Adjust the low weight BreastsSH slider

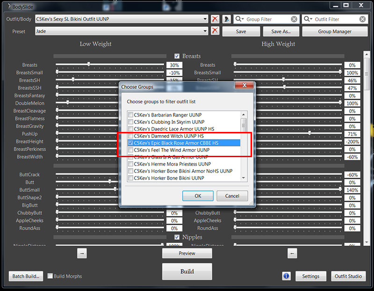[x=73, y=80]
